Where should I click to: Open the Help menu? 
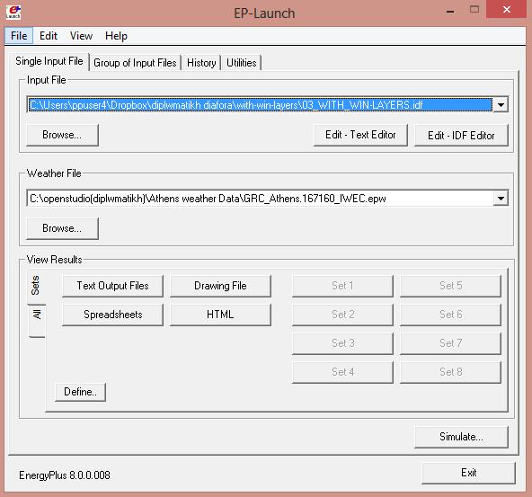click(x=117, y=36)
